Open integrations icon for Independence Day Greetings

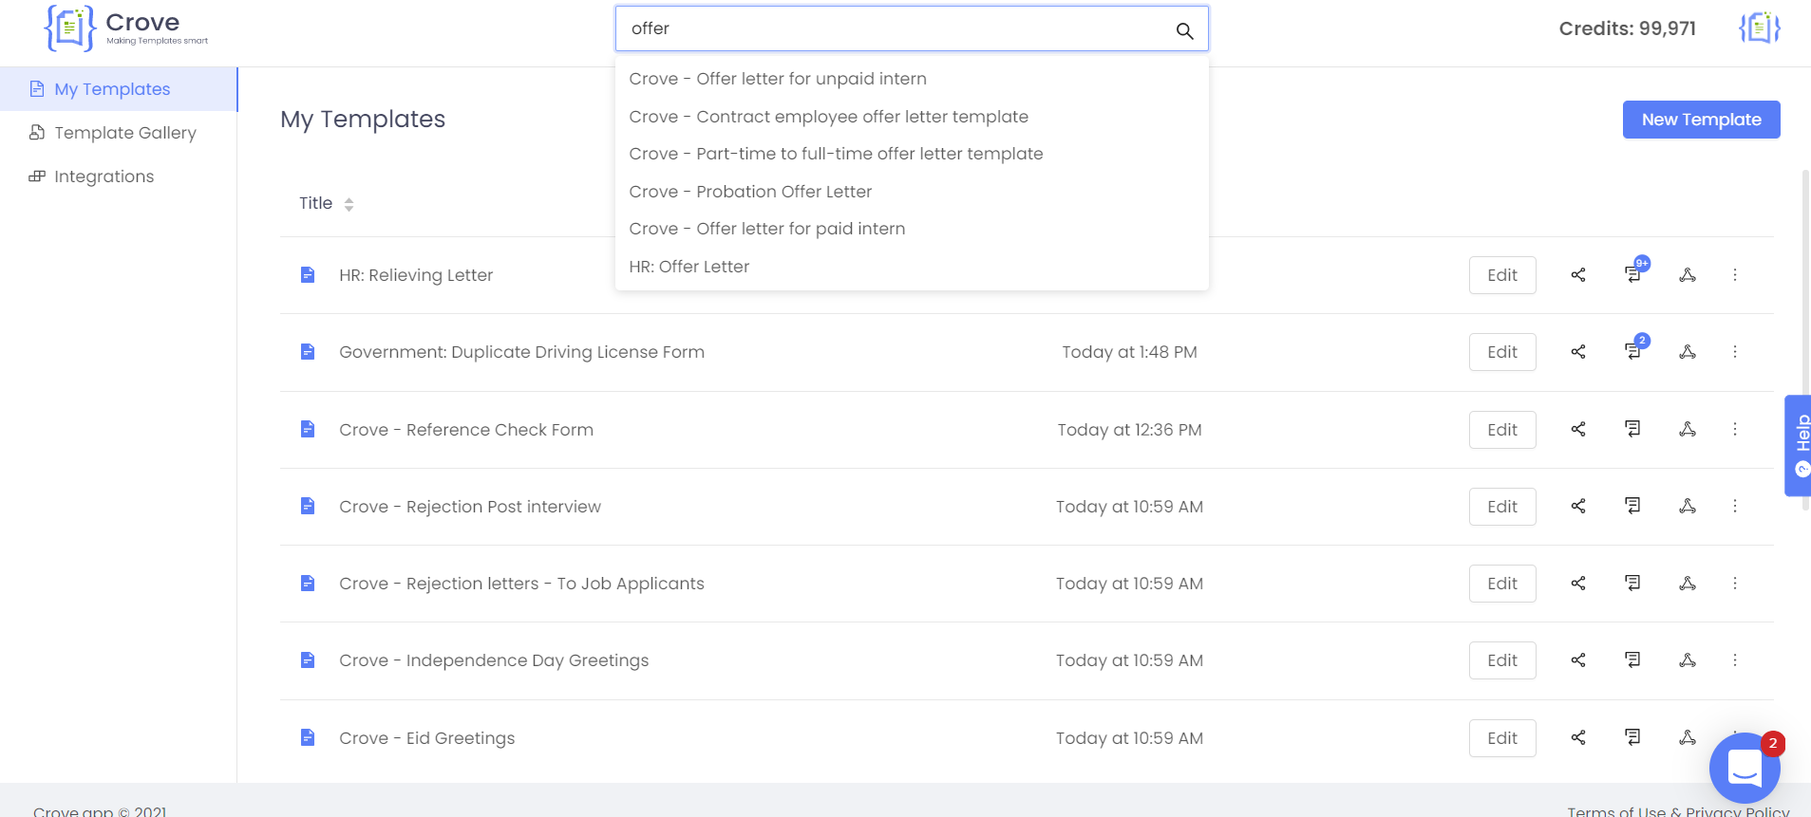click(1688, 660)
